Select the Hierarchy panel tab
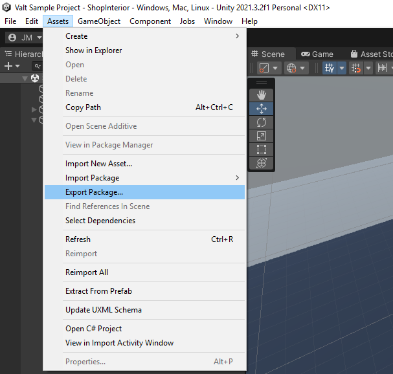 [24, 54]
